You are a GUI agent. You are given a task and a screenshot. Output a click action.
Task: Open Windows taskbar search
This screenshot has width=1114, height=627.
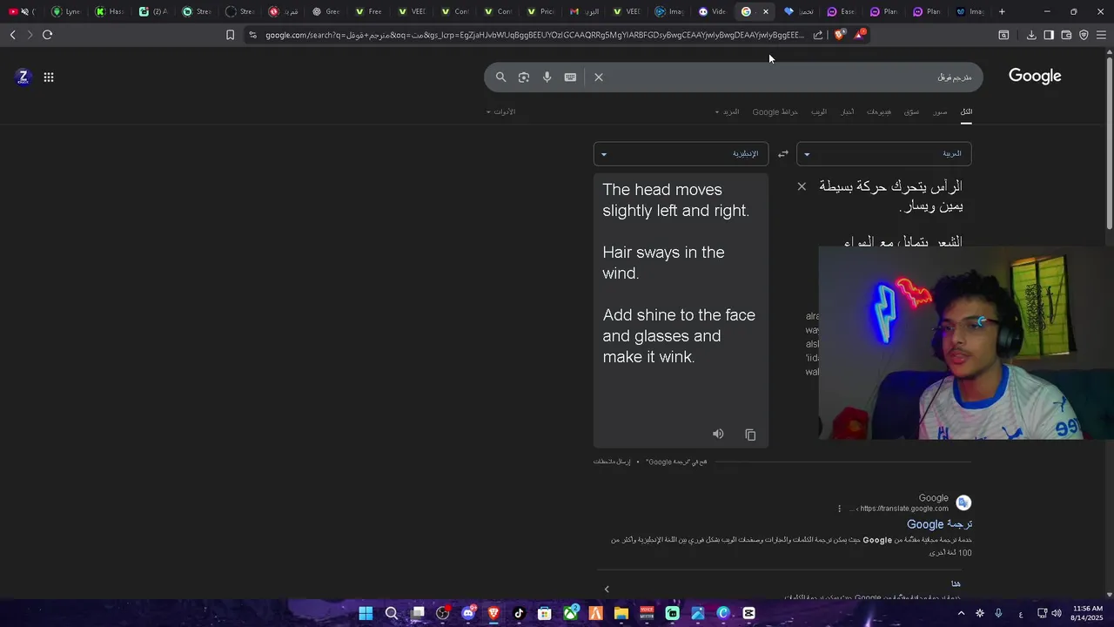(x=392, y=613)
